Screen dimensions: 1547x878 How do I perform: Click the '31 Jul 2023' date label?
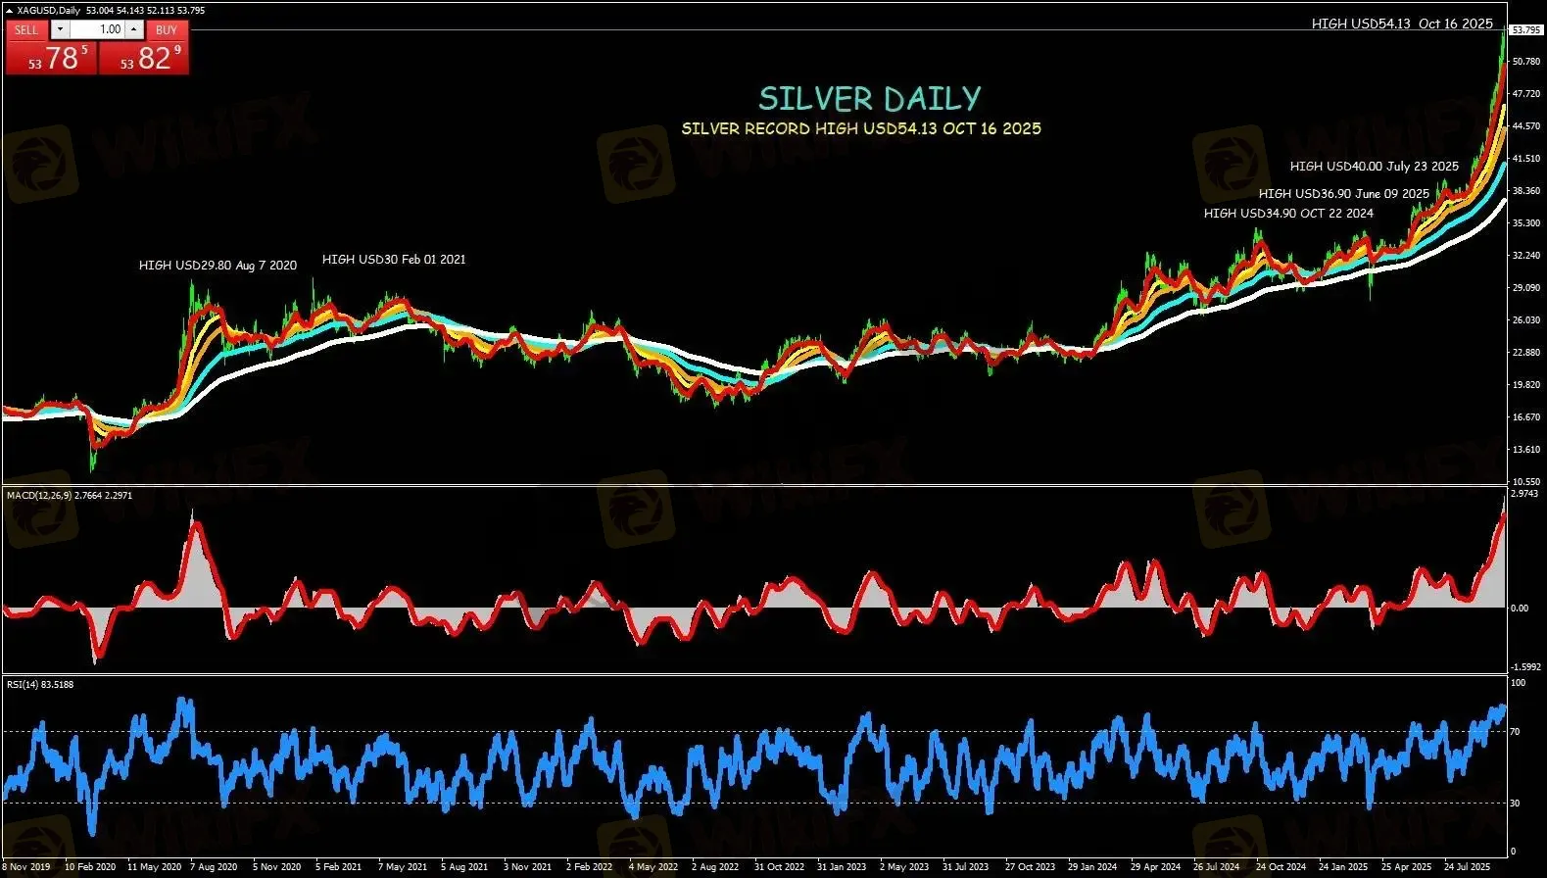966,867
